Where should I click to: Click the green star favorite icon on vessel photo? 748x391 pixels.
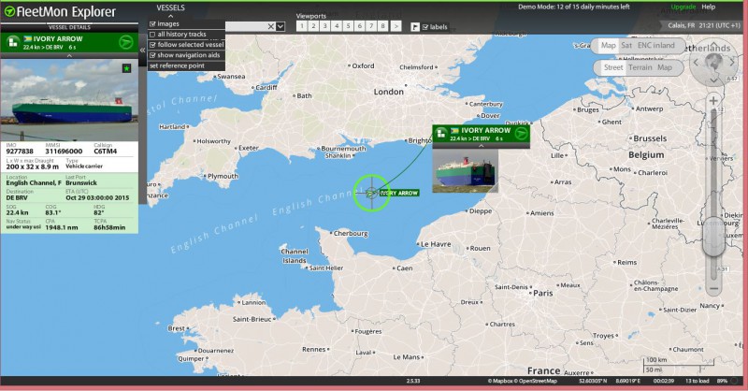pyautogui.click(x=126, y=68)
